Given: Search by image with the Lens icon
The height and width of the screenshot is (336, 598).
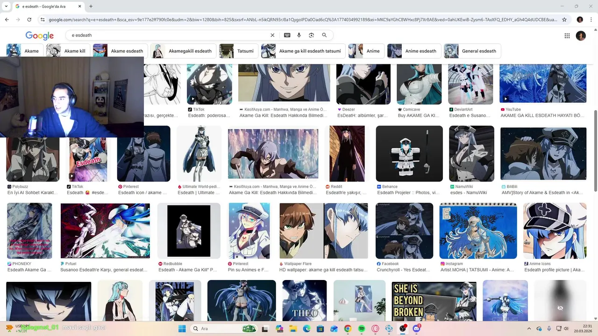Looking at the screenshot, I should [312, 35].
